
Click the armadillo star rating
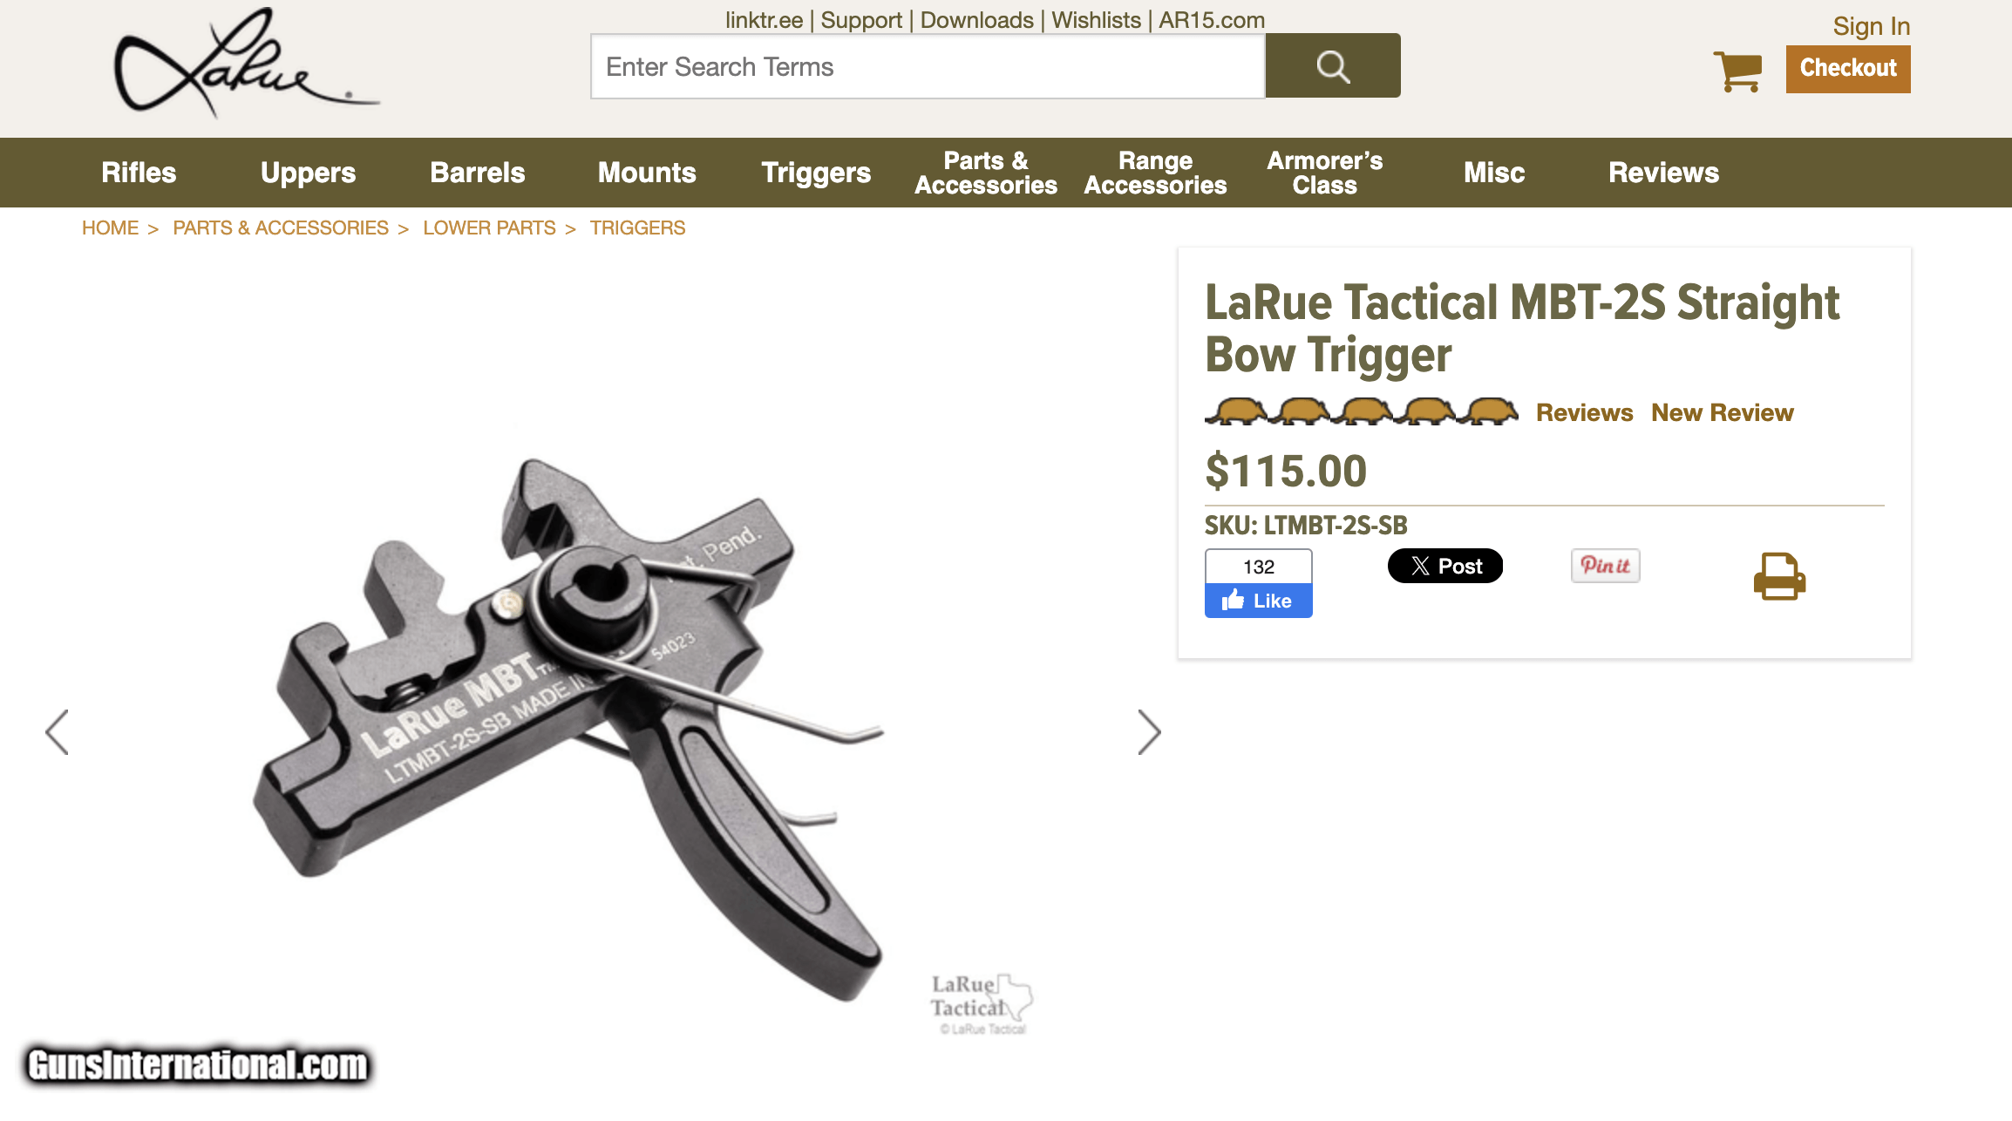click(1361, 411)
